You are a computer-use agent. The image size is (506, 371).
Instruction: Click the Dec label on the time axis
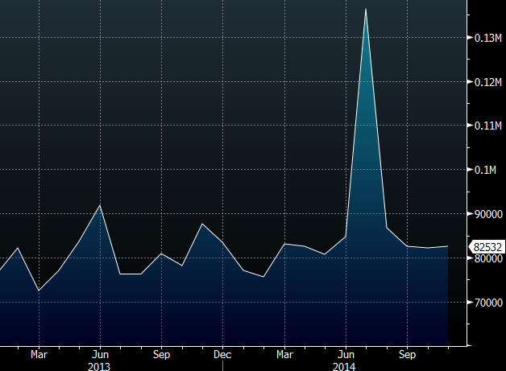pyautogui.click(x=222, y=355)
